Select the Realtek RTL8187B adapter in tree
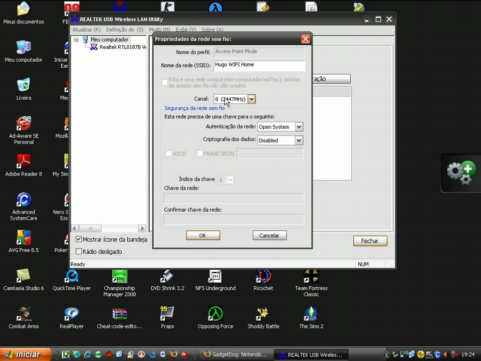 118,47
